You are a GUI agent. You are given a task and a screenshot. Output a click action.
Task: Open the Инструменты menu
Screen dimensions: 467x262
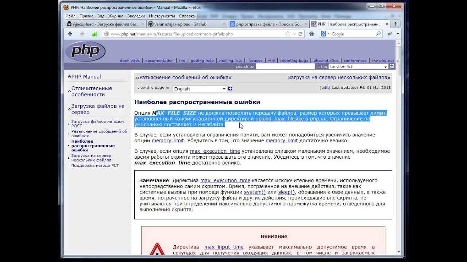162,16
